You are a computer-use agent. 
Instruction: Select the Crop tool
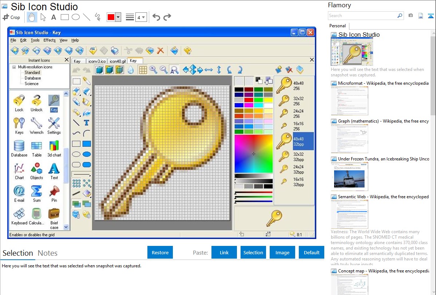click(11, 17)
